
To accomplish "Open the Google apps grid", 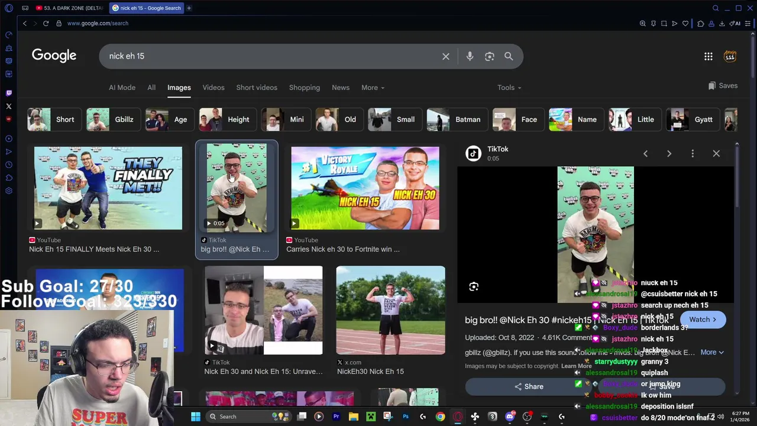I will point(709,56).
